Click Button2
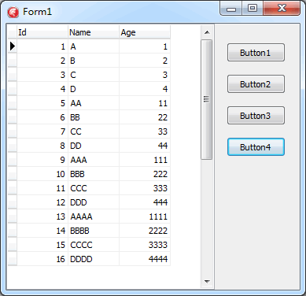This screenshot has width=306, height=296. coord(256,84)
